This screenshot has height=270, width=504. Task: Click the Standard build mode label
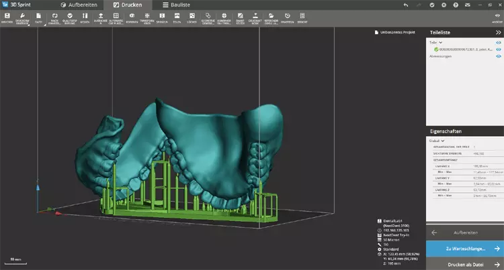pos(391,249)
